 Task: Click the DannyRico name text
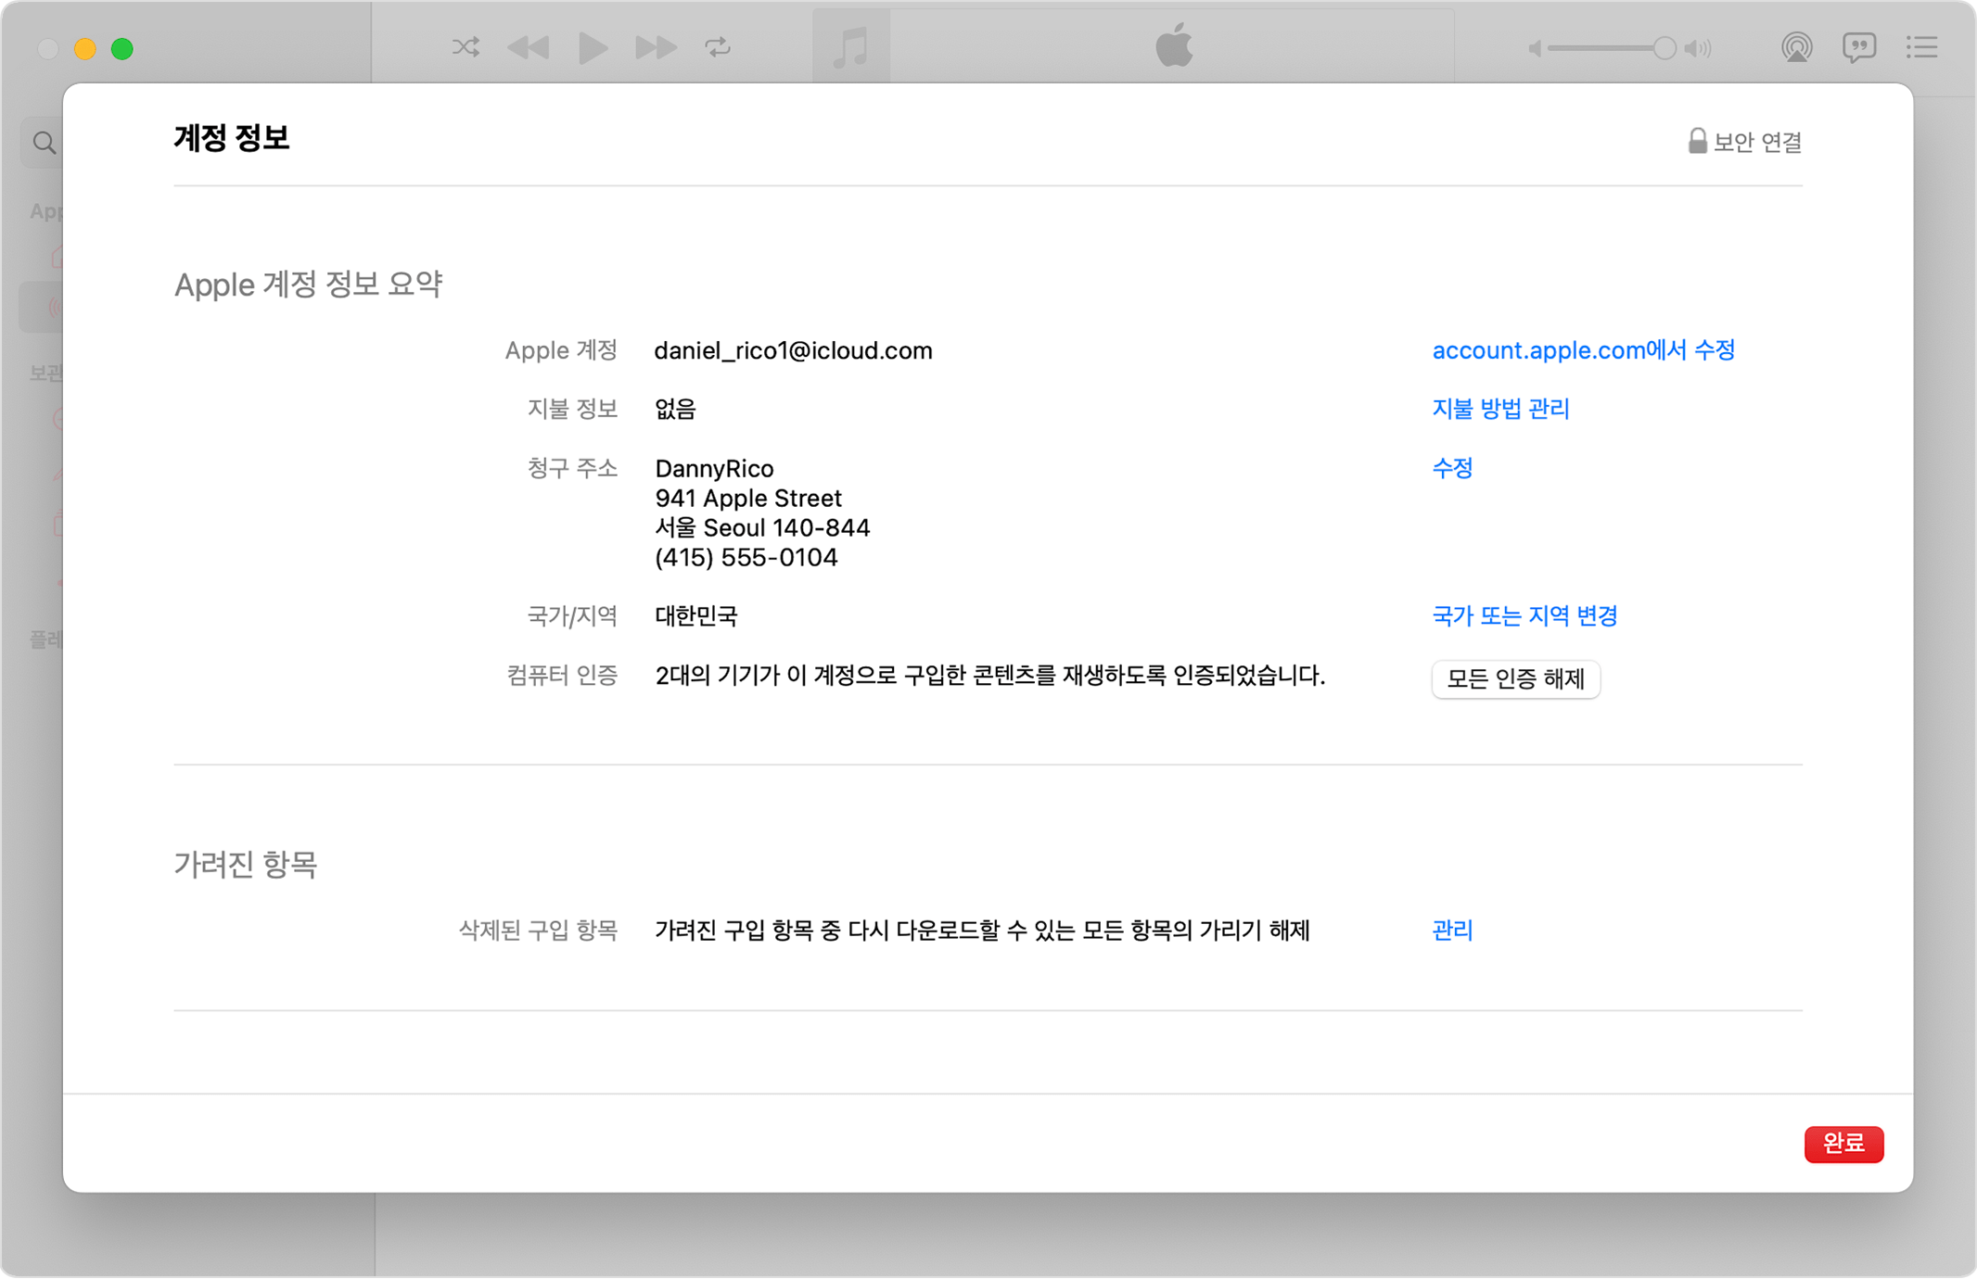pyautogui.click(x=714, y=469)
